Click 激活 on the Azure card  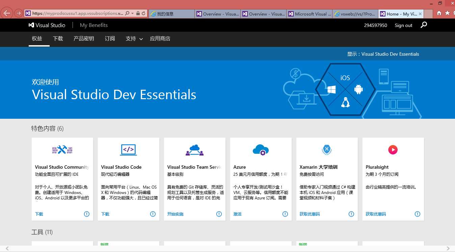coord(238,214)
